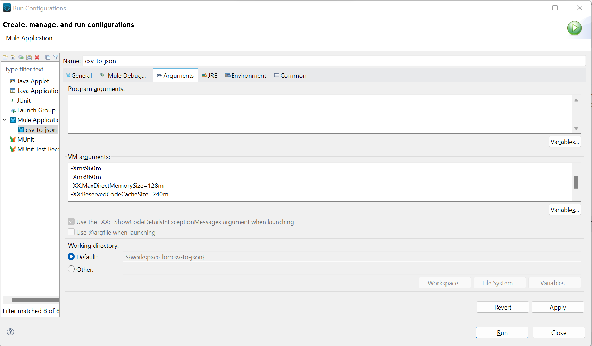
Task: Select the Launch Group tree item label
Action: point(36,110)
